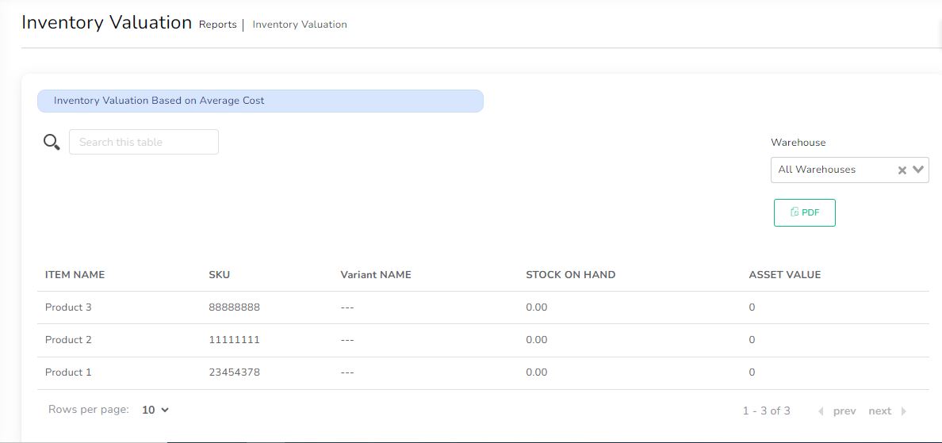This screenshot has height=443, width=942.
Task: Click the SKU value 23454378
Action: (x=234, y=372)
